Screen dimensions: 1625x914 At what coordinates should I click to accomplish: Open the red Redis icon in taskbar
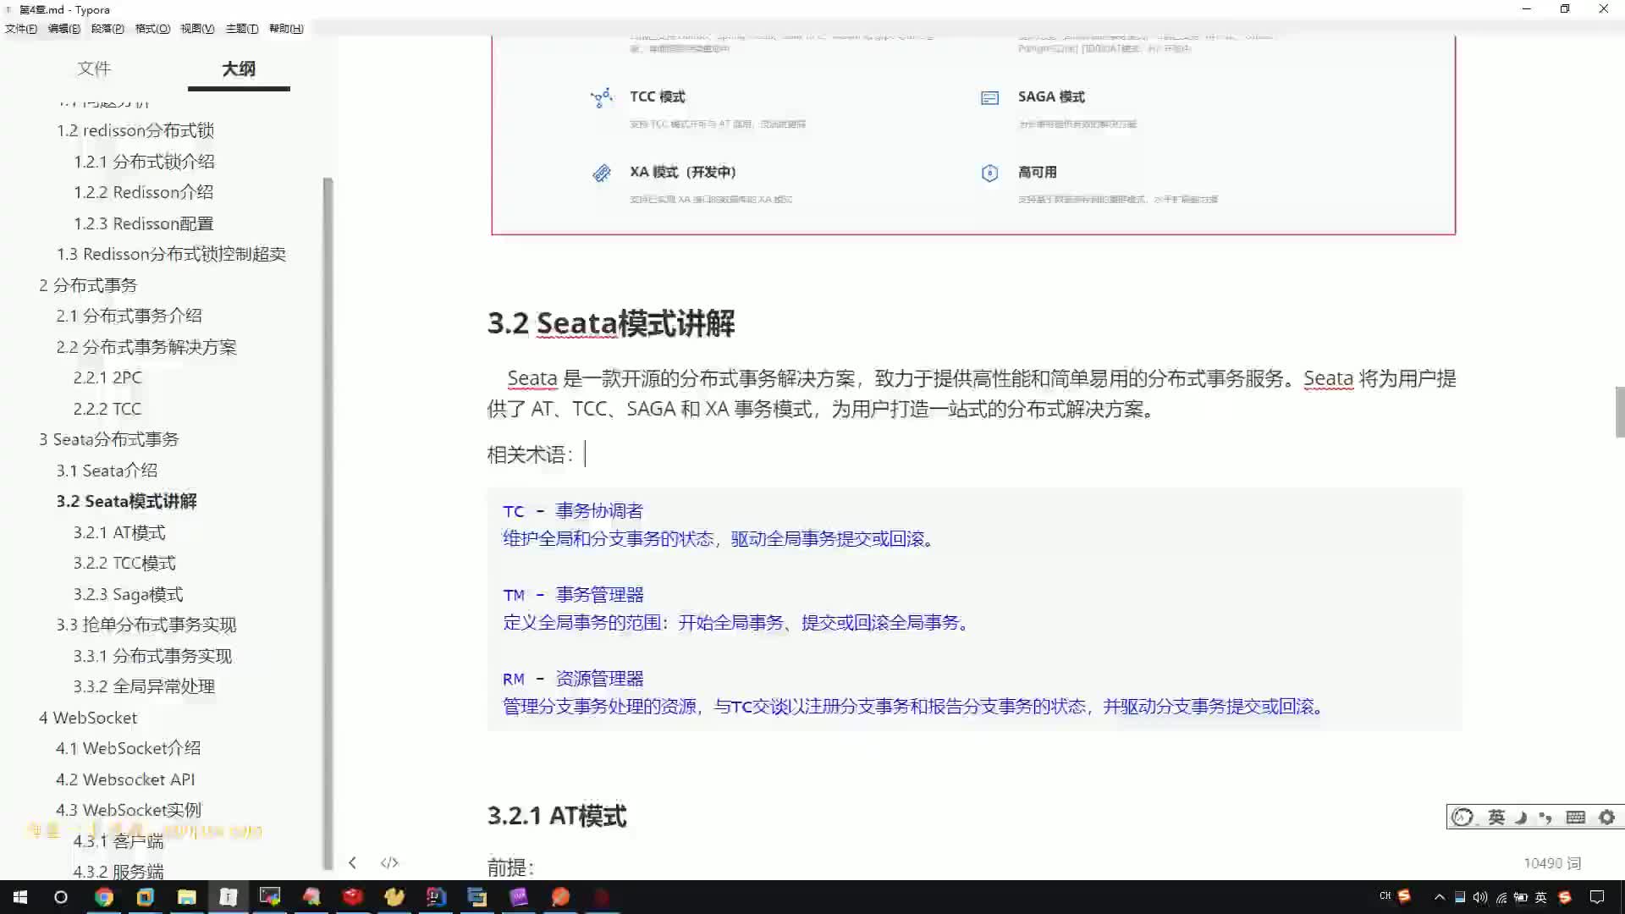(353, 897)
